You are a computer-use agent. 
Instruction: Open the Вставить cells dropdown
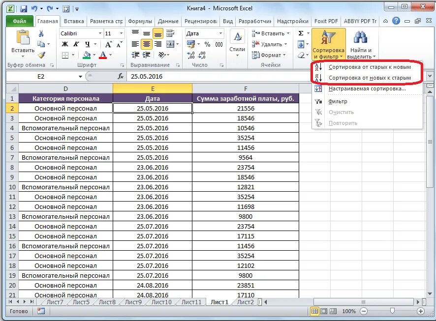click(x=271, y=33)
